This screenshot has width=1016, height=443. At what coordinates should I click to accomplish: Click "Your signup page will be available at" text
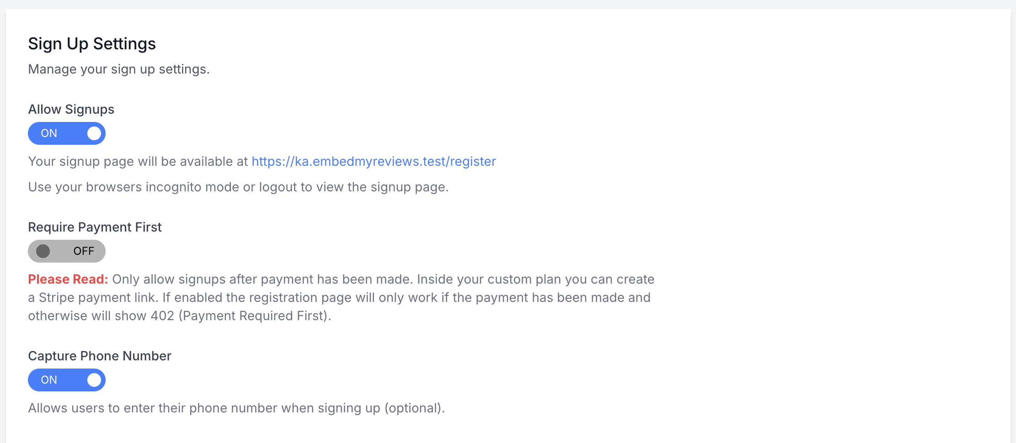[138, 162]
